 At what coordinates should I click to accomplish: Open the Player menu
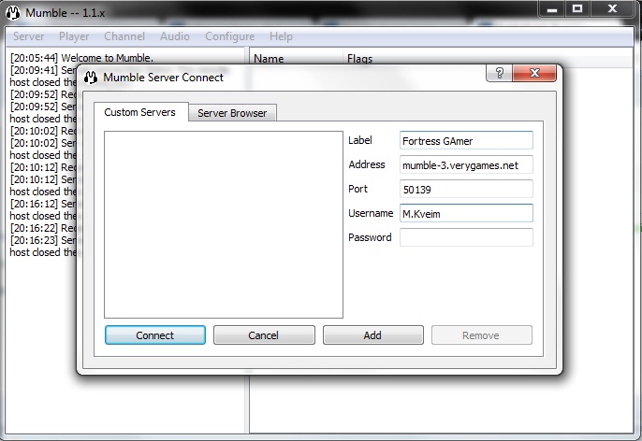tap(74, 36)
